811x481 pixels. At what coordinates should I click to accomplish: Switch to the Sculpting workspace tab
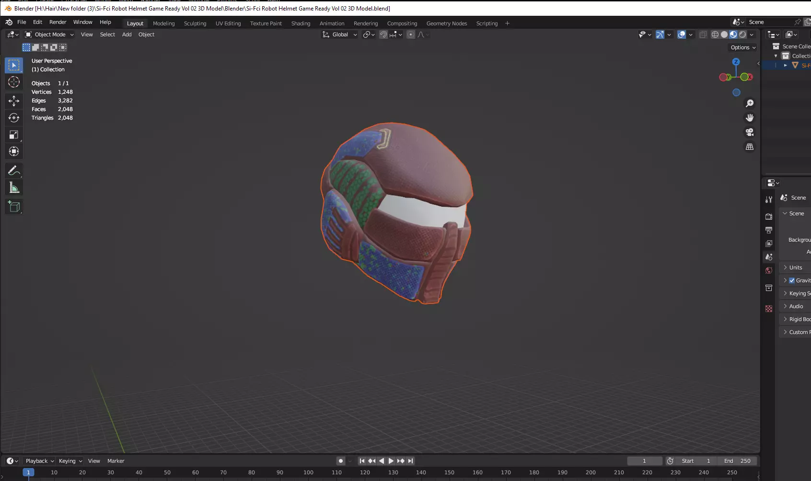pyautogui.click(x=195, y=23)
